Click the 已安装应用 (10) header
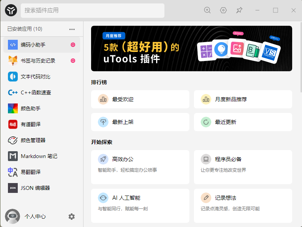Screen dimensions: 302x227 tap(25, 29)
